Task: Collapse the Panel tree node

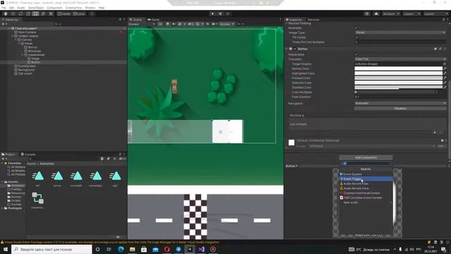Action: pos(19,44)
